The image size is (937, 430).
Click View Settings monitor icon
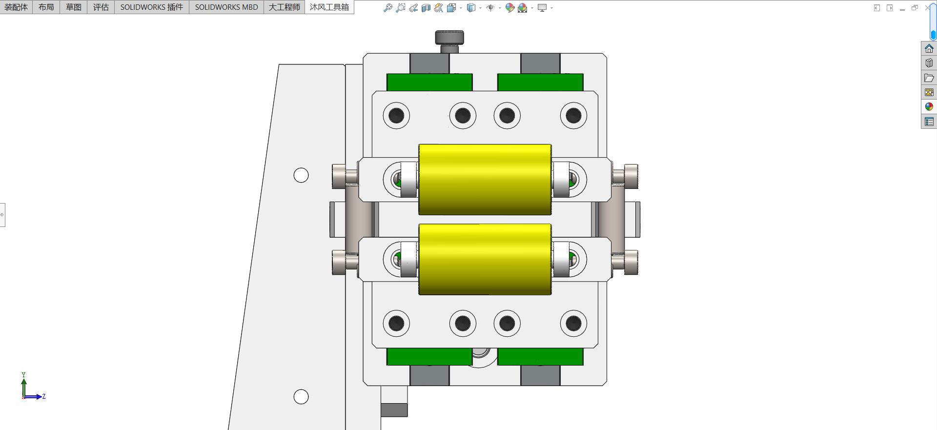(542, 8)
